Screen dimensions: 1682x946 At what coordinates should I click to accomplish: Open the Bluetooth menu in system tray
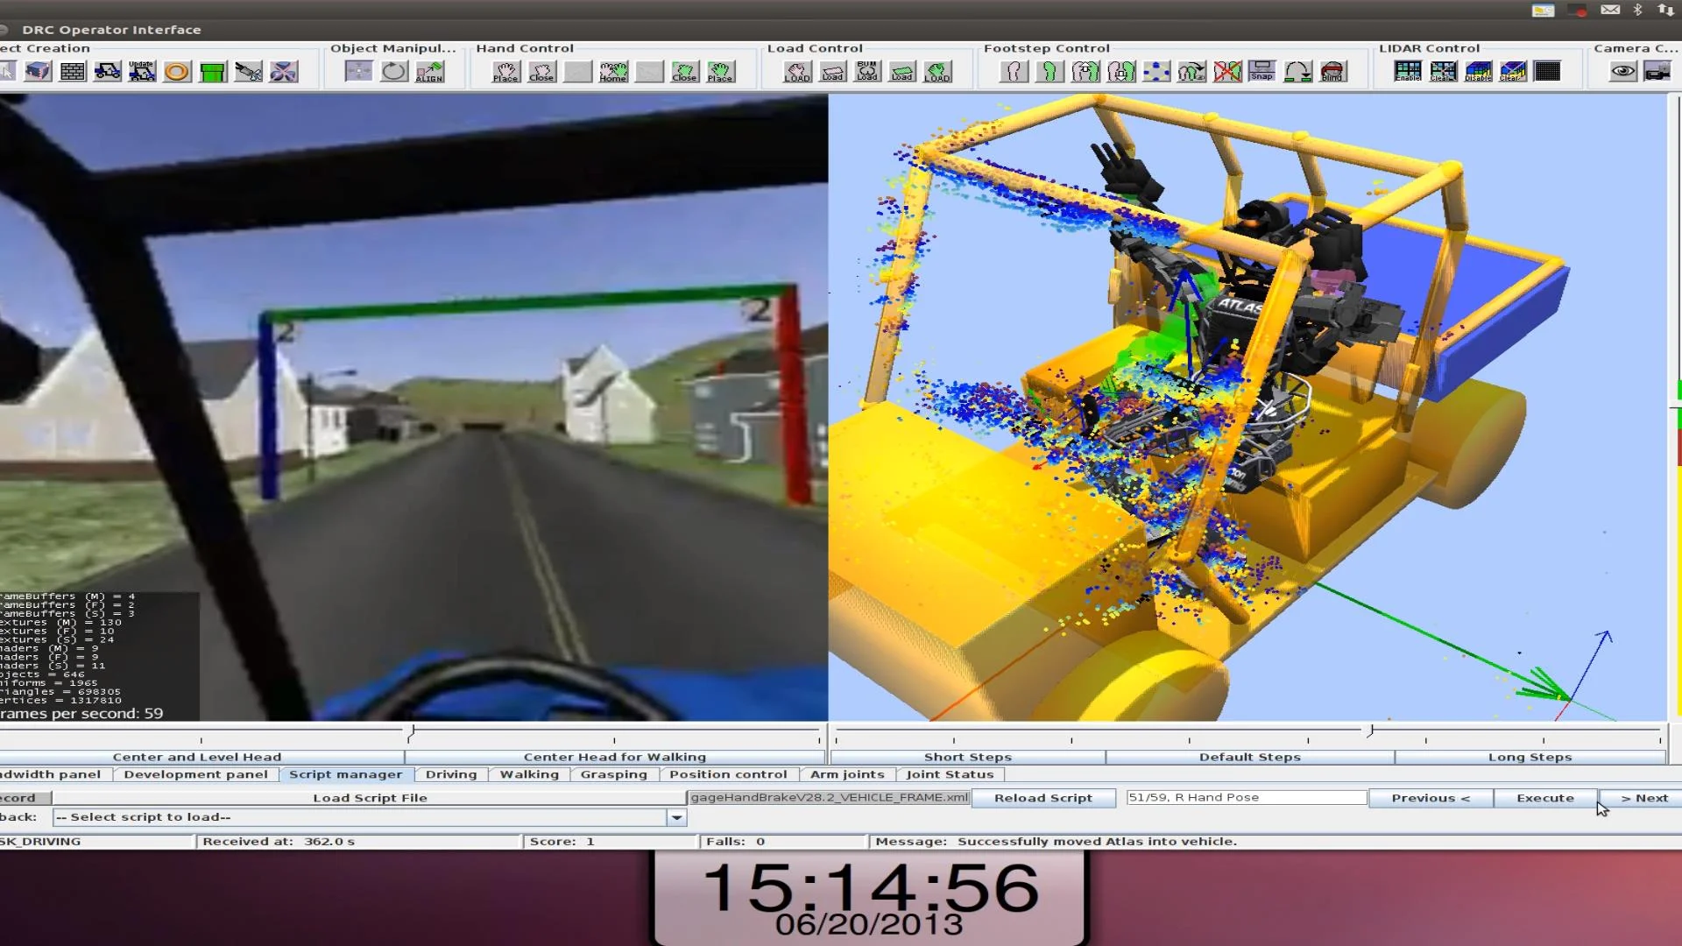[x=1637, y=10]
